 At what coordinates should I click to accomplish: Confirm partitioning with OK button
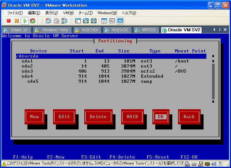tap(161, 117)
